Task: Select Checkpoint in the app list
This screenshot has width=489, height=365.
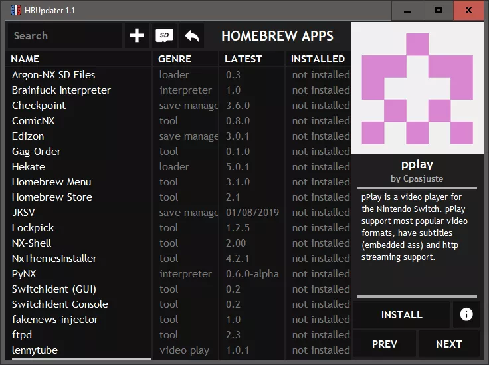Action: click(39, 106)
